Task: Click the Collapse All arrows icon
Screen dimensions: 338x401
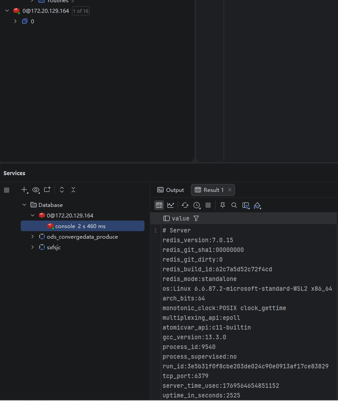Action: pos(73,190)
